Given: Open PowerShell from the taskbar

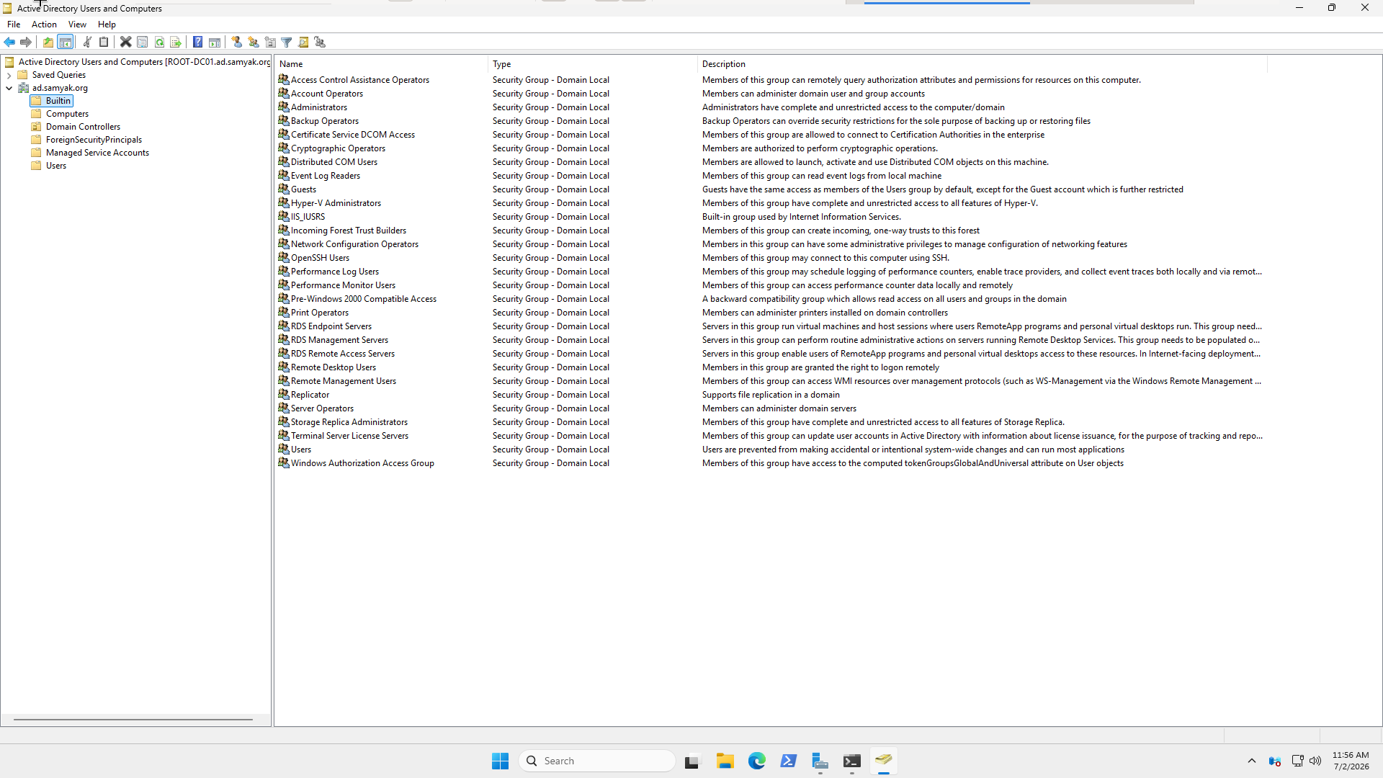Looking at the screenshot, I should (788, 761).
